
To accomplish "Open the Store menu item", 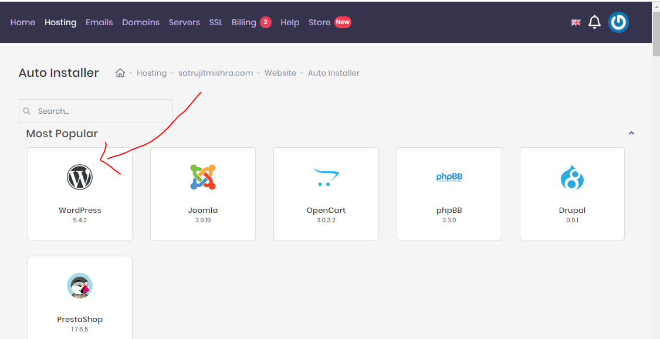I will pyautogui.click(x=320, y=22).
